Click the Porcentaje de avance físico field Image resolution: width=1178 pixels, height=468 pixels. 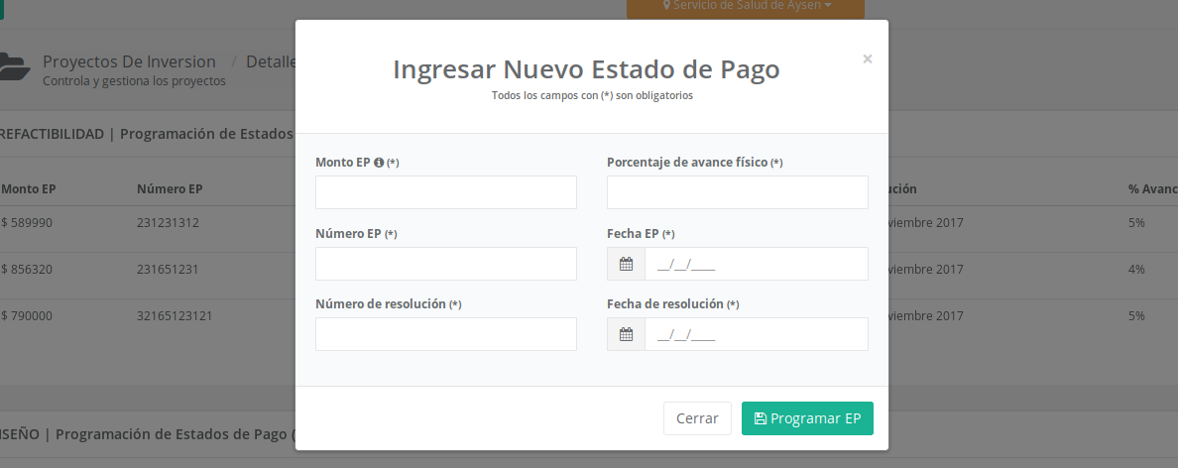pos(737,192)
